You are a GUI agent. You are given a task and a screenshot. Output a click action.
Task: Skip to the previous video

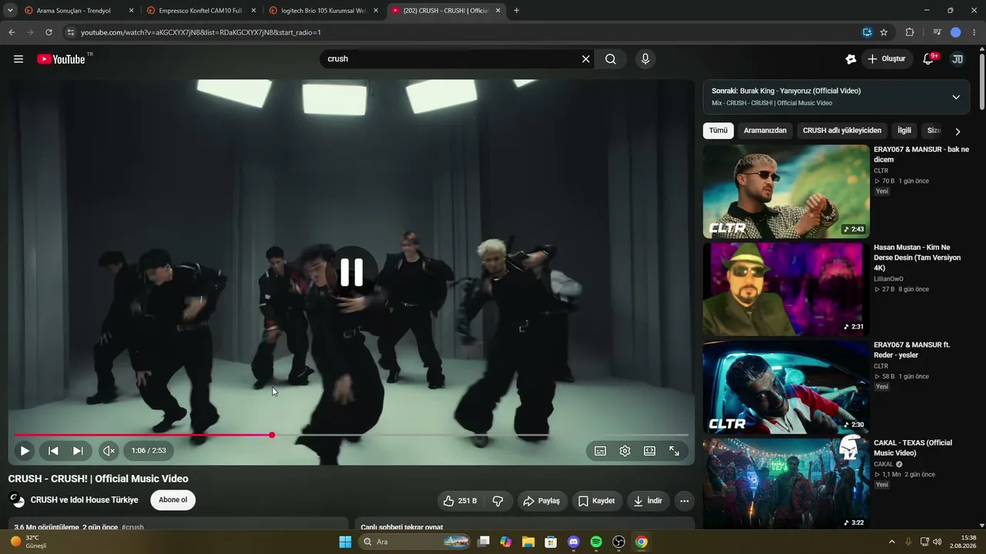pos(53,451)
